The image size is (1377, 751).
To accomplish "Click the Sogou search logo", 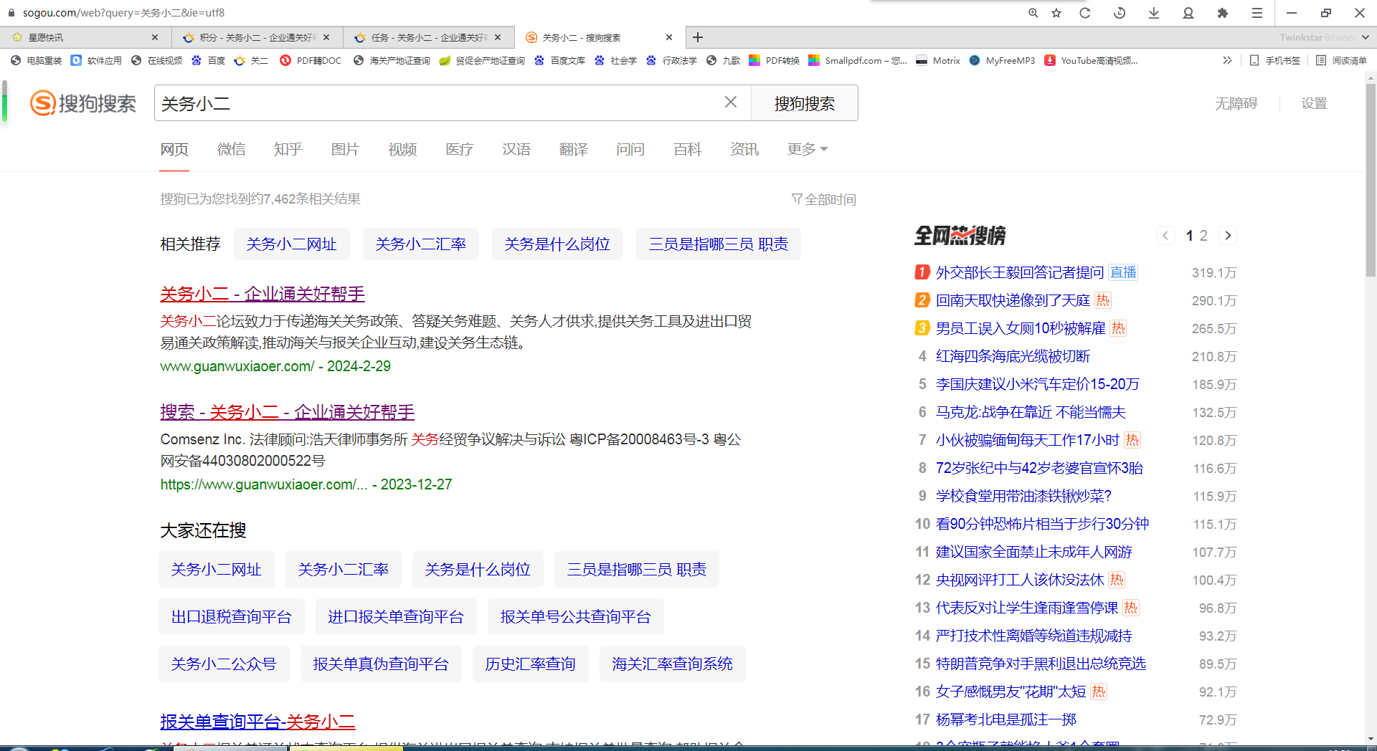I will point(83,103).
